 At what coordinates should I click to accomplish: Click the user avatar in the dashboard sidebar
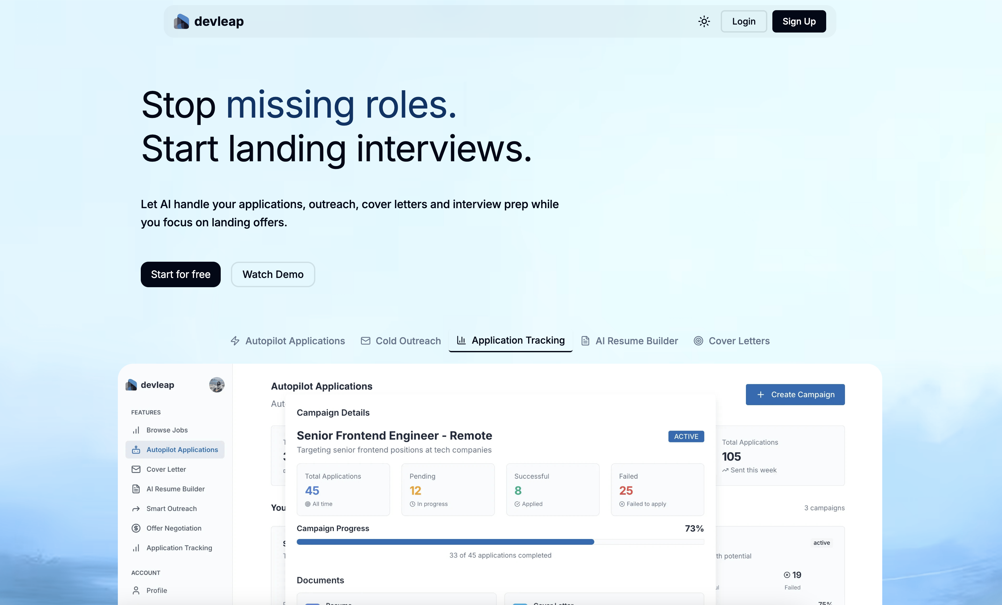tap(217, 385)
